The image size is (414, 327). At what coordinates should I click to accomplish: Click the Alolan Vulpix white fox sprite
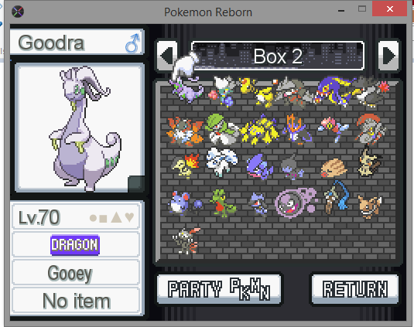222,162
